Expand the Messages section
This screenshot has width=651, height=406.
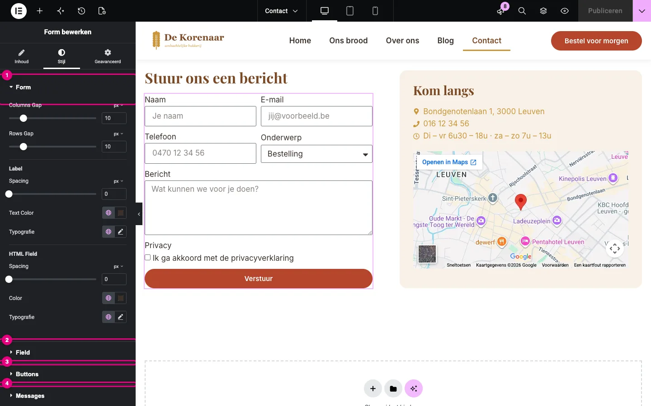click(x=68, y=396)
